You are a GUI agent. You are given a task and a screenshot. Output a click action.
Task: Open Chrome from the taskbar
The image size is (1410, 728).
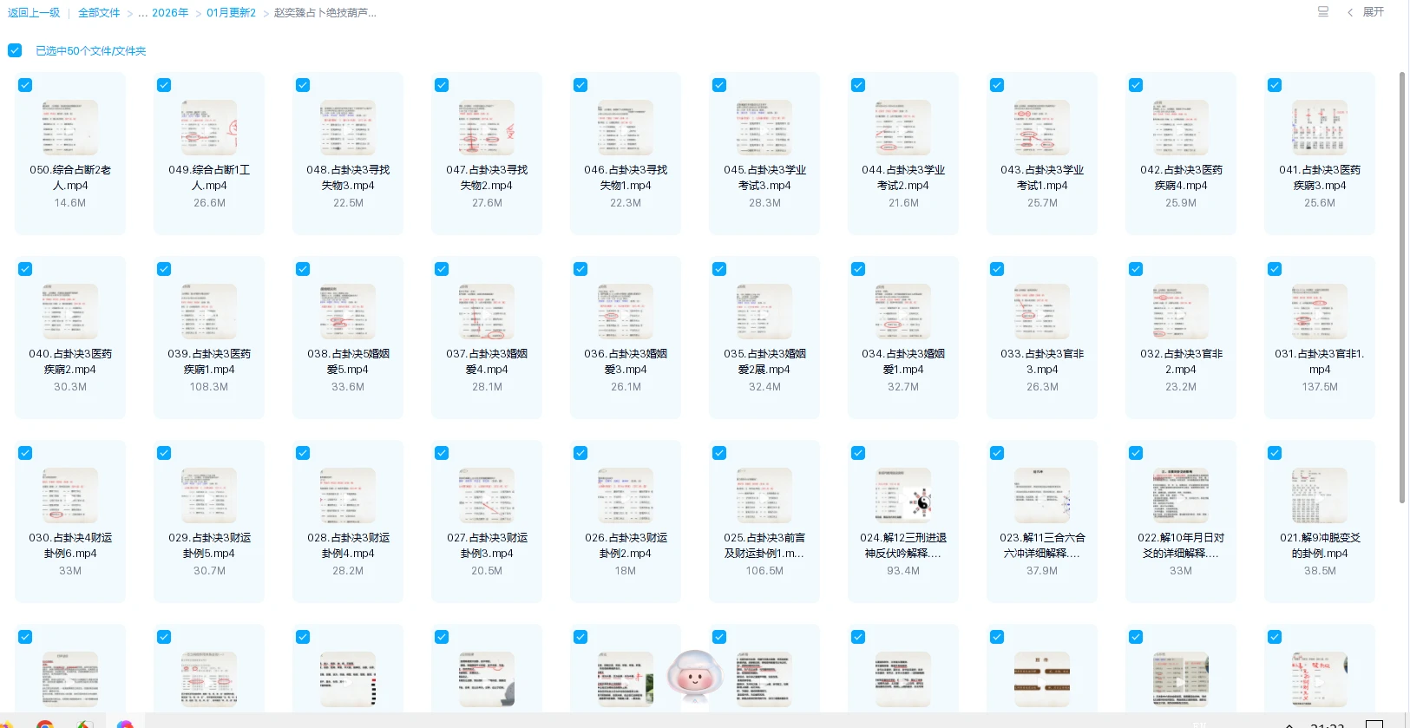tap(45, 724)
